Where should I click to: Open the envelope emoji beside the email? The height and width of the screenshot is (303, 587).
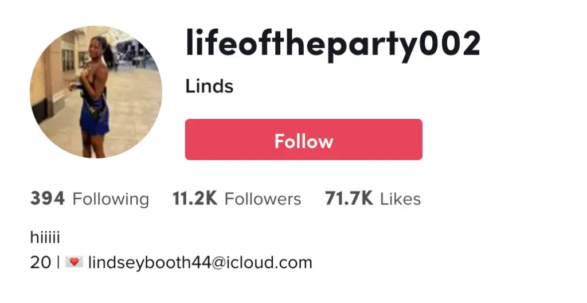click(x=74, y=262)
